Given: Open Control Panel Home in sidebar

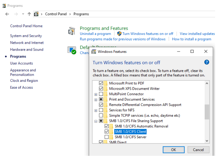Looking at the screenshot, I should tap(26, 26).
